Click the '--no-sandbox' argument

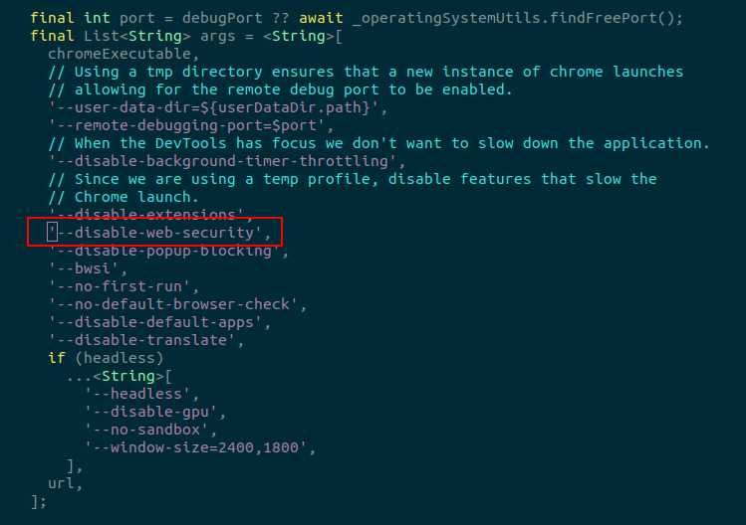click(x=148, y=430)
